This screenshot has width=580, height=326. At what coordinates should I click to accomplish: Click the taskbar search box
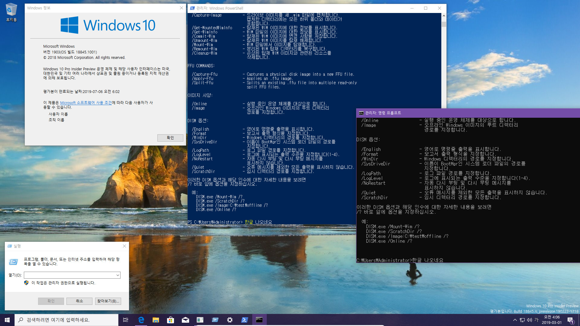coord(66,320)
